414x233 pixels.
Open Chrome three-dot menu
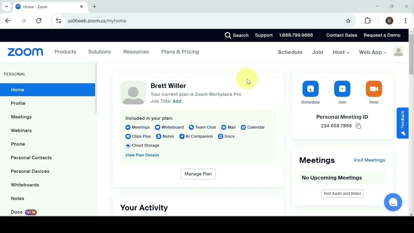406,21
